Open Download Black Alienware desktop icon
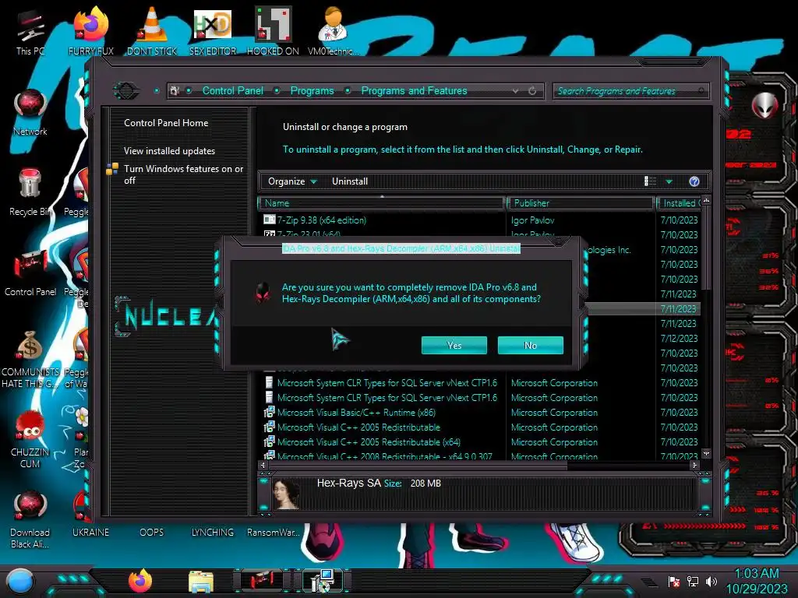798x598 pixels. coord(30,520)
